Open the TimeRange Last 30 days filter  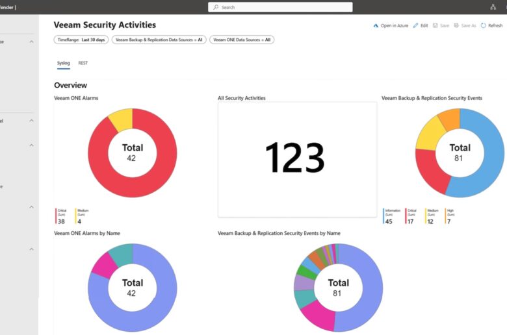coord(81,40)
